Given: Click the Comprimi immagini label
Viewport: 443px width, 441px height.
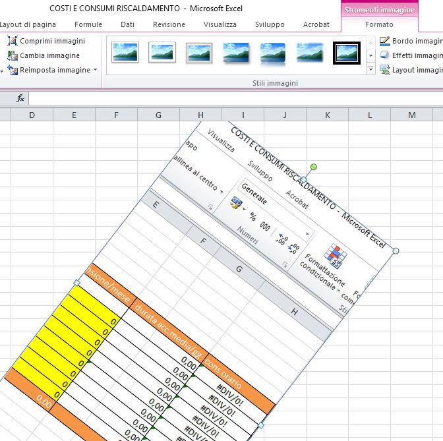Looking at the screenshot, I should click(53, 41).
